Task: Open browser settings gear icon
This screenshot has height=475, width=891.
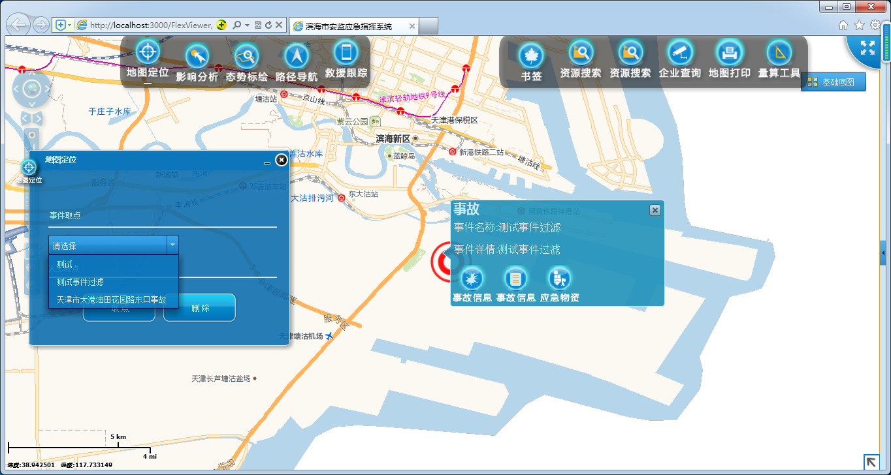Action: tap(875, 25)
